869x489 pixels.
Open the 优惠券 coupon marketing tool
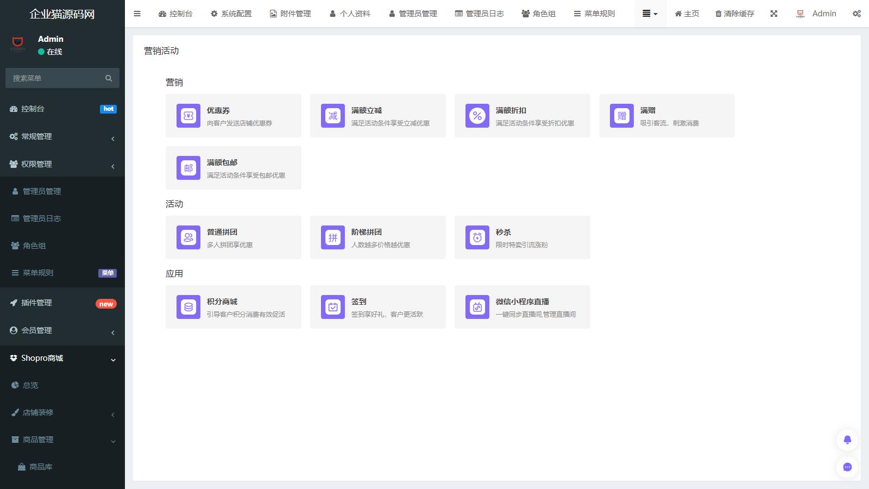click(234, 115)
